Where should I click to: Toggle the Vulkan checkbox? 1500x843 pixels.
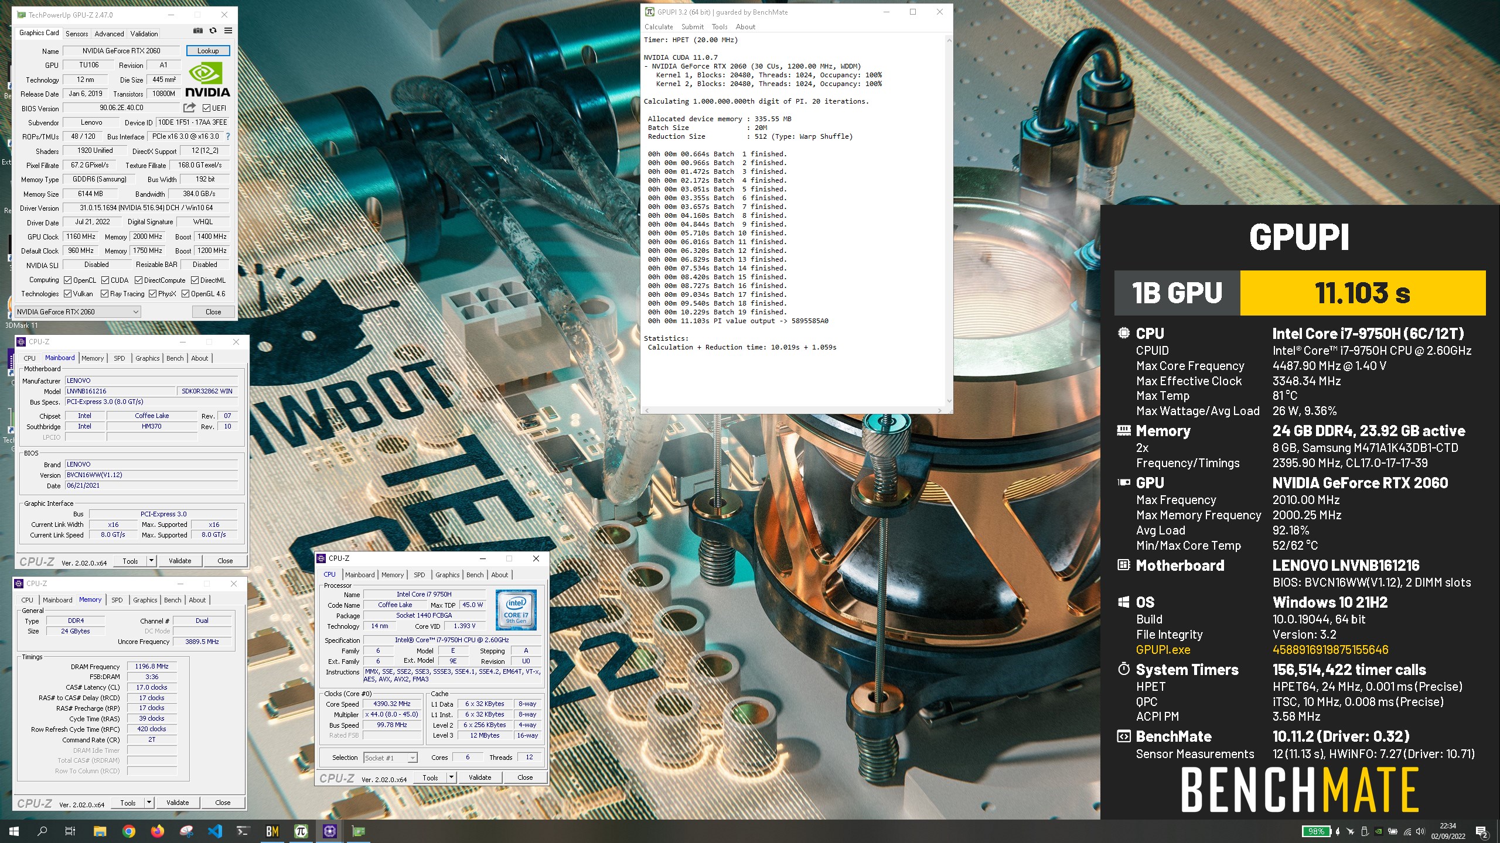click(x=68, y=294)
